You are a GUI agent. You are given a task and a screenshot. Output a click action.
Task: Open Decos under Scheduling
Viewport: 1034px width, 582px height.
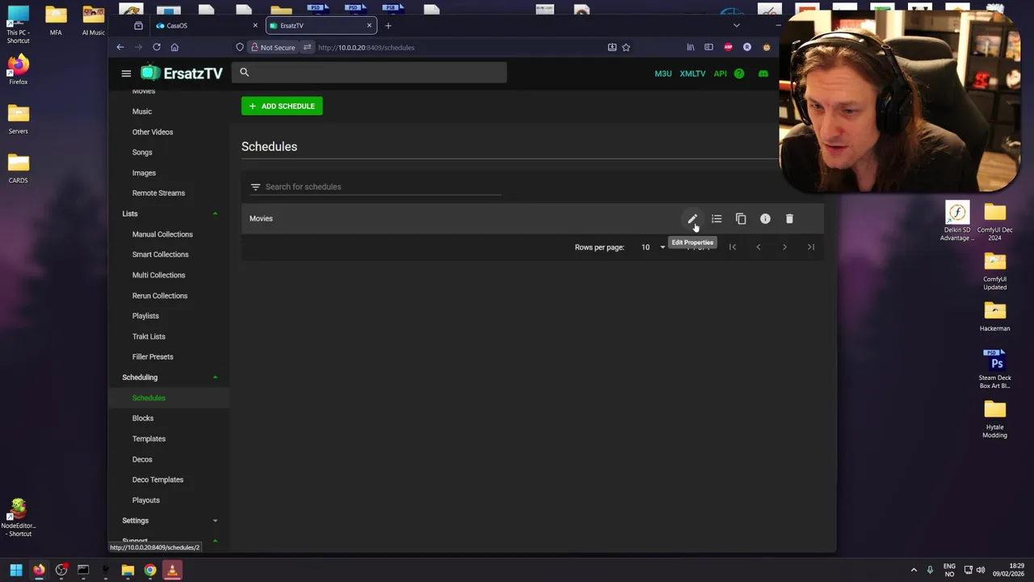142,459
